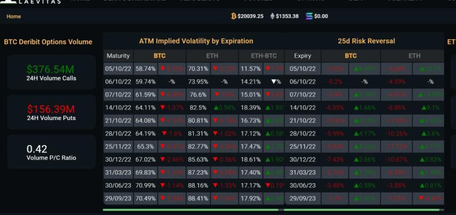Image resolution: width=456 pixels, height=215 pixels.
Task: Click the $1353.38 Ethereum price
Action: (x=287, y=16)
